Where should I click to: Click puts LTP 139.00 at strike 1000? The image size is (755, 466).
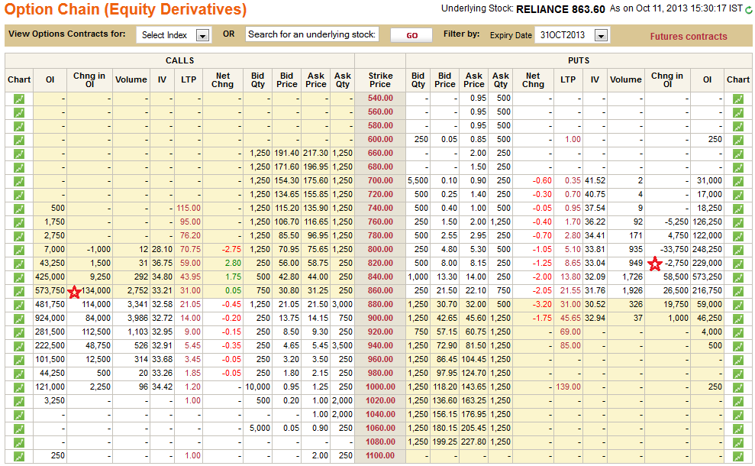pos(568,387)
